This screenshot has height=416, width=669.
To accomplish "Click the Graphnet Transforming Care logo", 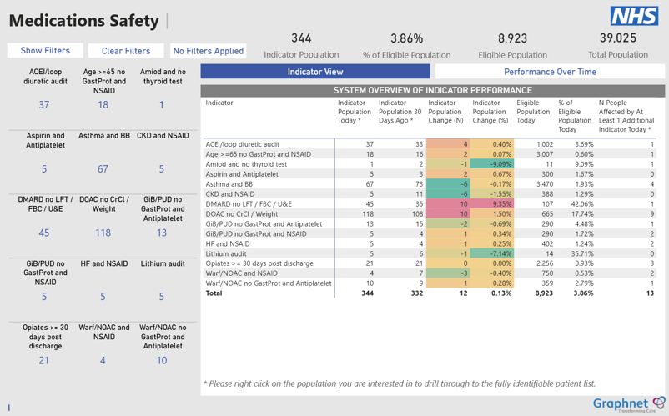I will pos(629,404).
